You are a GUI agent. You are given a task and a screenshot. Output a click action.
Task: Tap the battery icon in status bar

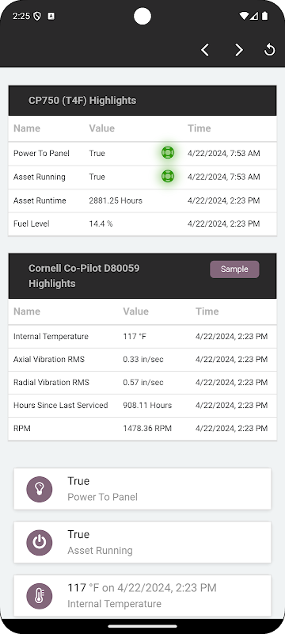[x=265, y=16]
